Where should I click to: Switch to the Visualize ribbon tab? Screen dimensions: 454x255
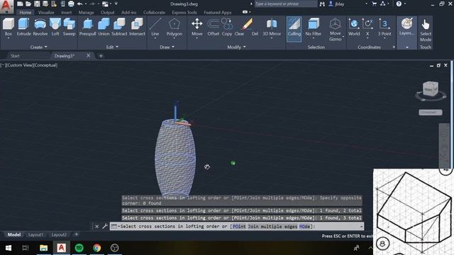pyautogui.click(x=46, y=13)
